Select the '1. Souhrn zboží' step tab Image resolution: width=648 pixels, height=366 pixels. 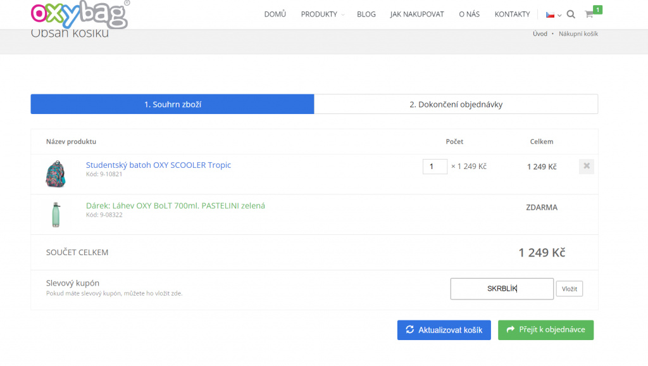[172, 104]
